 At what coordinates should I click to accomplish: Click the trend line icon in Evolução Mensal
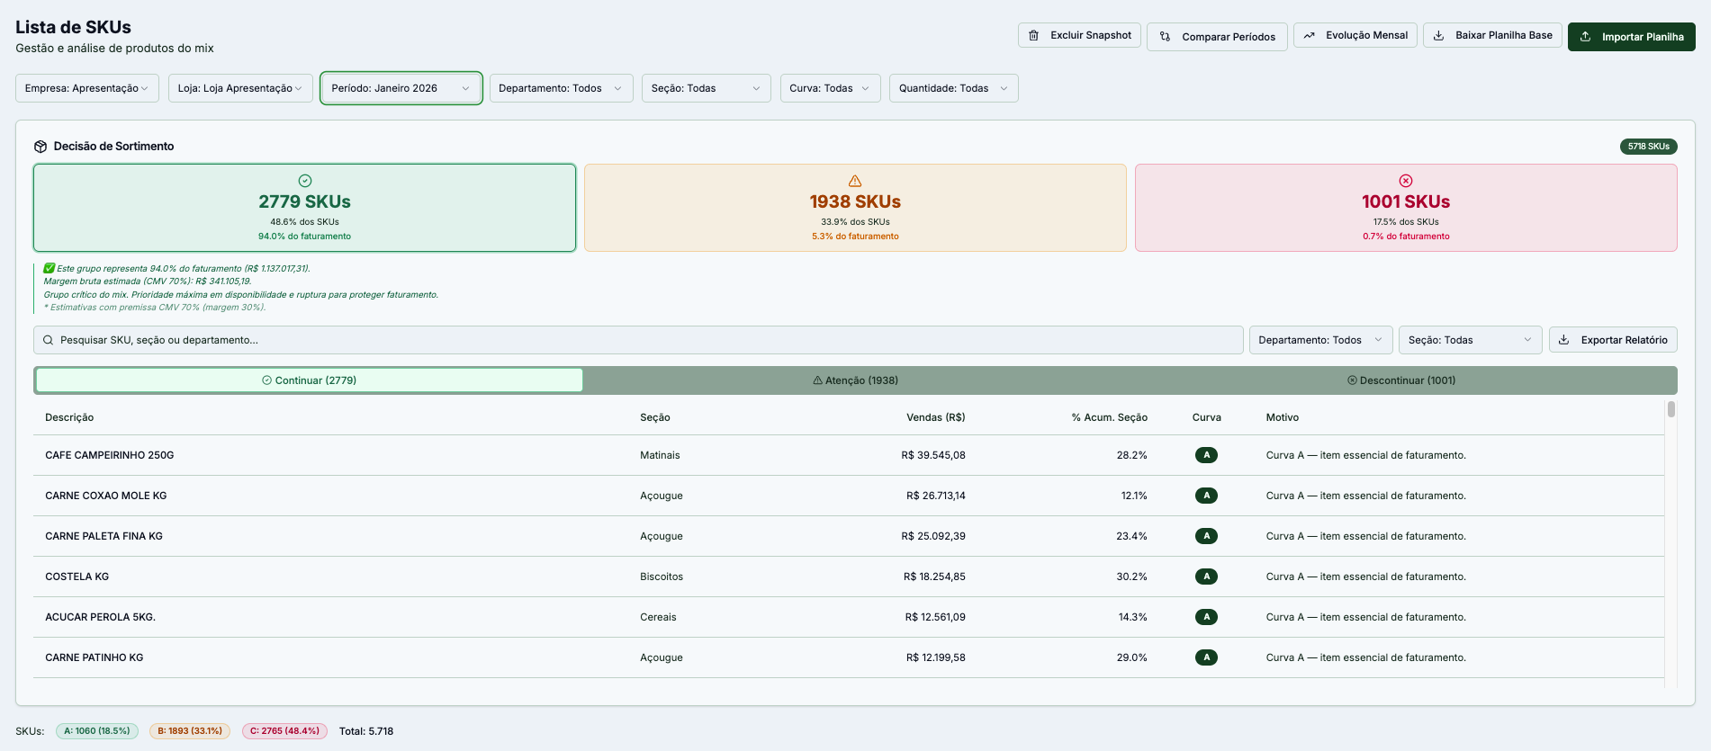coord(1309,35)
